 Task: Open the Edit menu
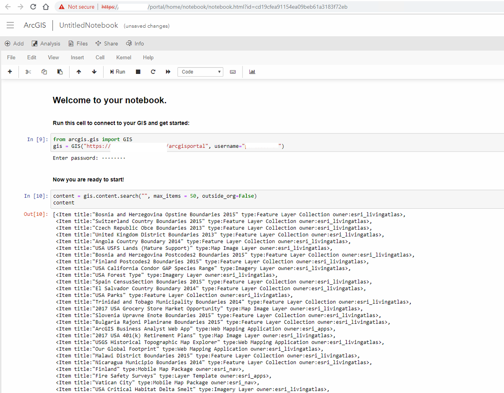(32, 58)
